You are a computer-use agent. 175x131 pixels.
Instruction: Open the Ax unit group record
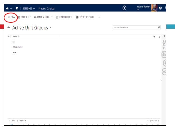click(x=13, y=42)
